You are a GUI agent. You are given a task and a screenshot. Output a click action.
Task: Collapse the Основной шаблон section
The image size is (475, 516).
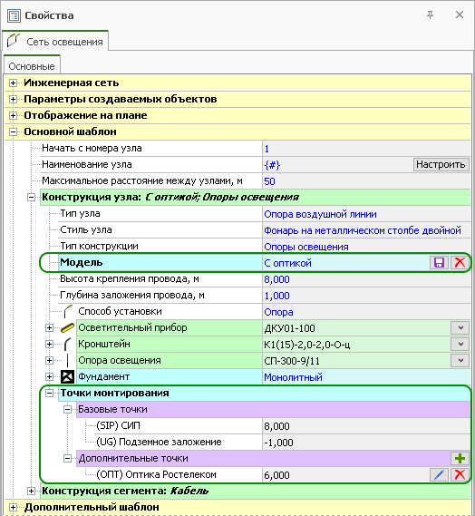pyautogui.click(x=13, y=132)
